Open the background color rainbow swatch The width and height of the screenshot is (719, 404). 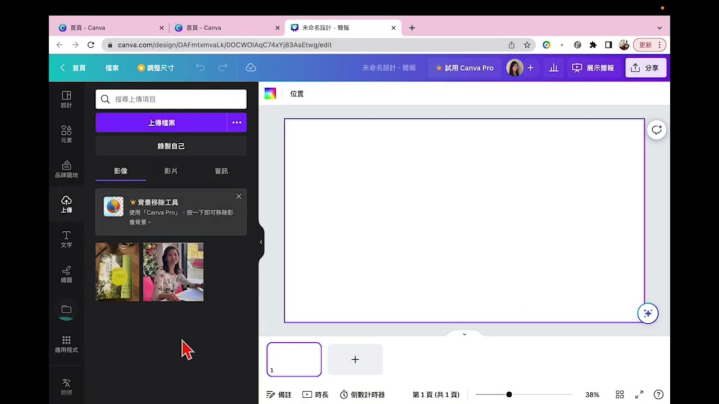point(270,94)
